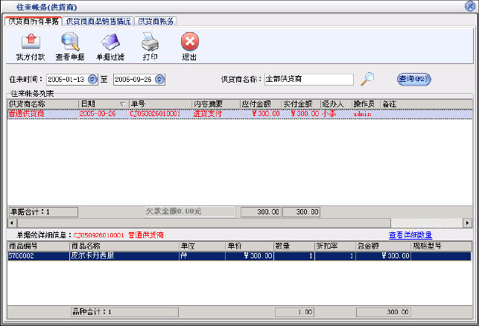This screenshot has height=326, width=479.
Task: Switch to 供货商帐务 tab
Action: (x=155, y=21)
